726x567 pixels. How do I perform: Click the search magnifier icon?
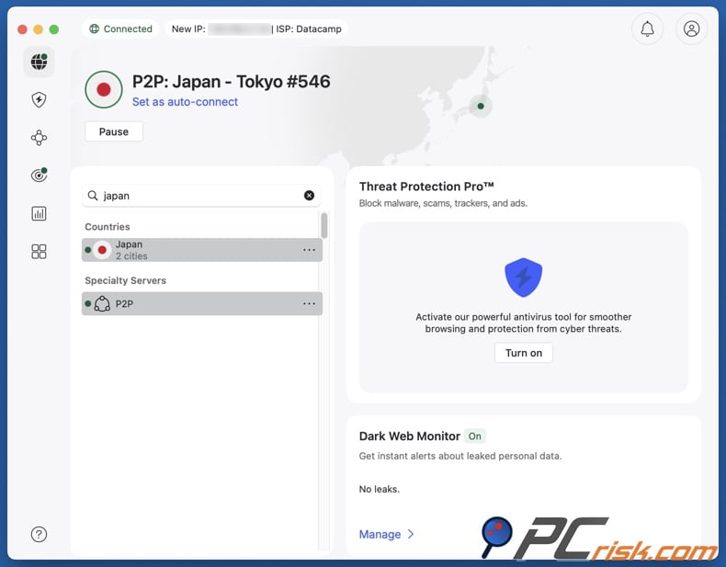93,196
